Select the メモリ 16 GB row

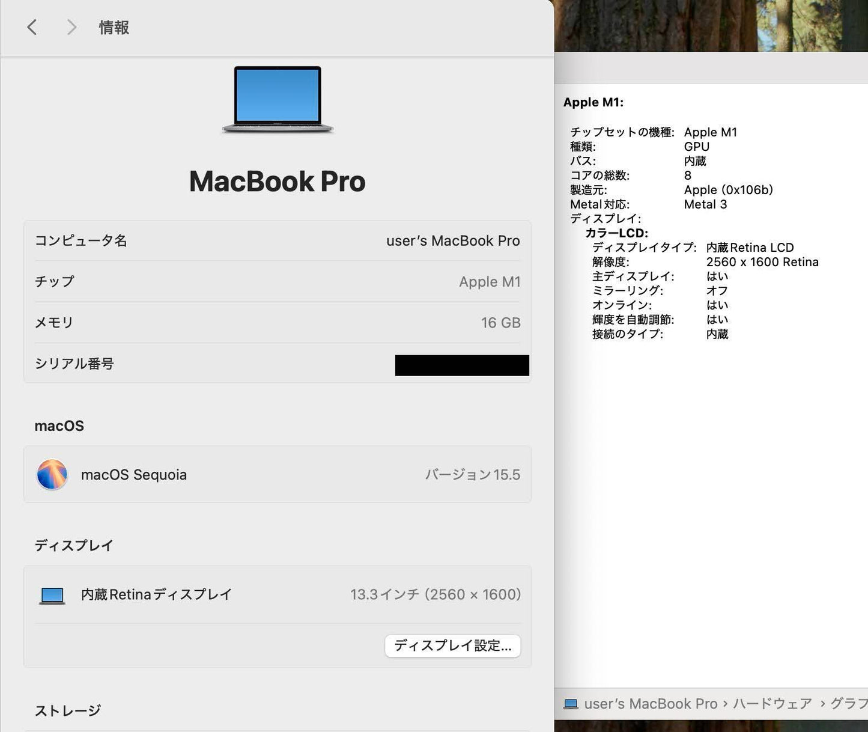(x=277, y=323)
